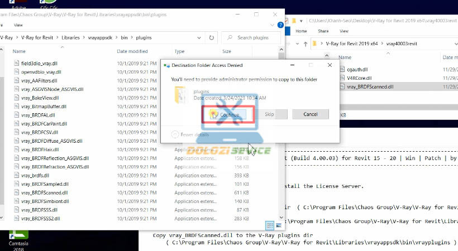Select vray_BRDFRefraction_ASGVIS.dll file
The height and width of the screenshot is (251, 458).
55,167
